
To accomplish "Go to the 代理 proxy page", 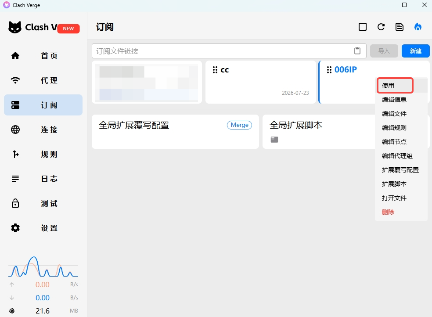I will [43, 80].
